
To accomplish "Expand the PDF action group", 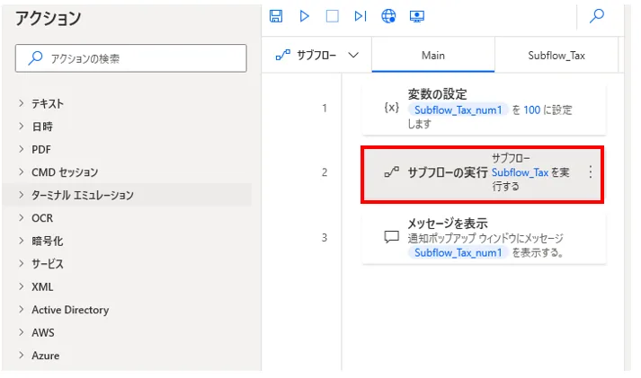I will [x=41, y=149].
